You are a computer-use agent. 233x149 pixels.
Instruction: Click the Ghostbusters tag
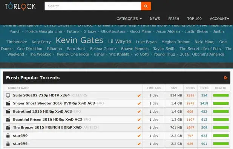tap(113, 31)
